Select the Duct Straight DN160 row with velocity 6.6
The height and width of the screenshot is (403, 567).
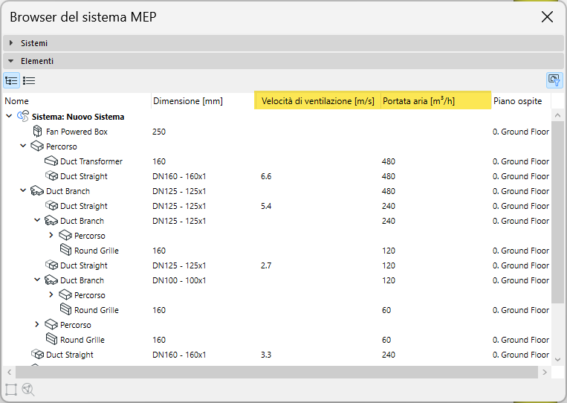click(83, 176)
